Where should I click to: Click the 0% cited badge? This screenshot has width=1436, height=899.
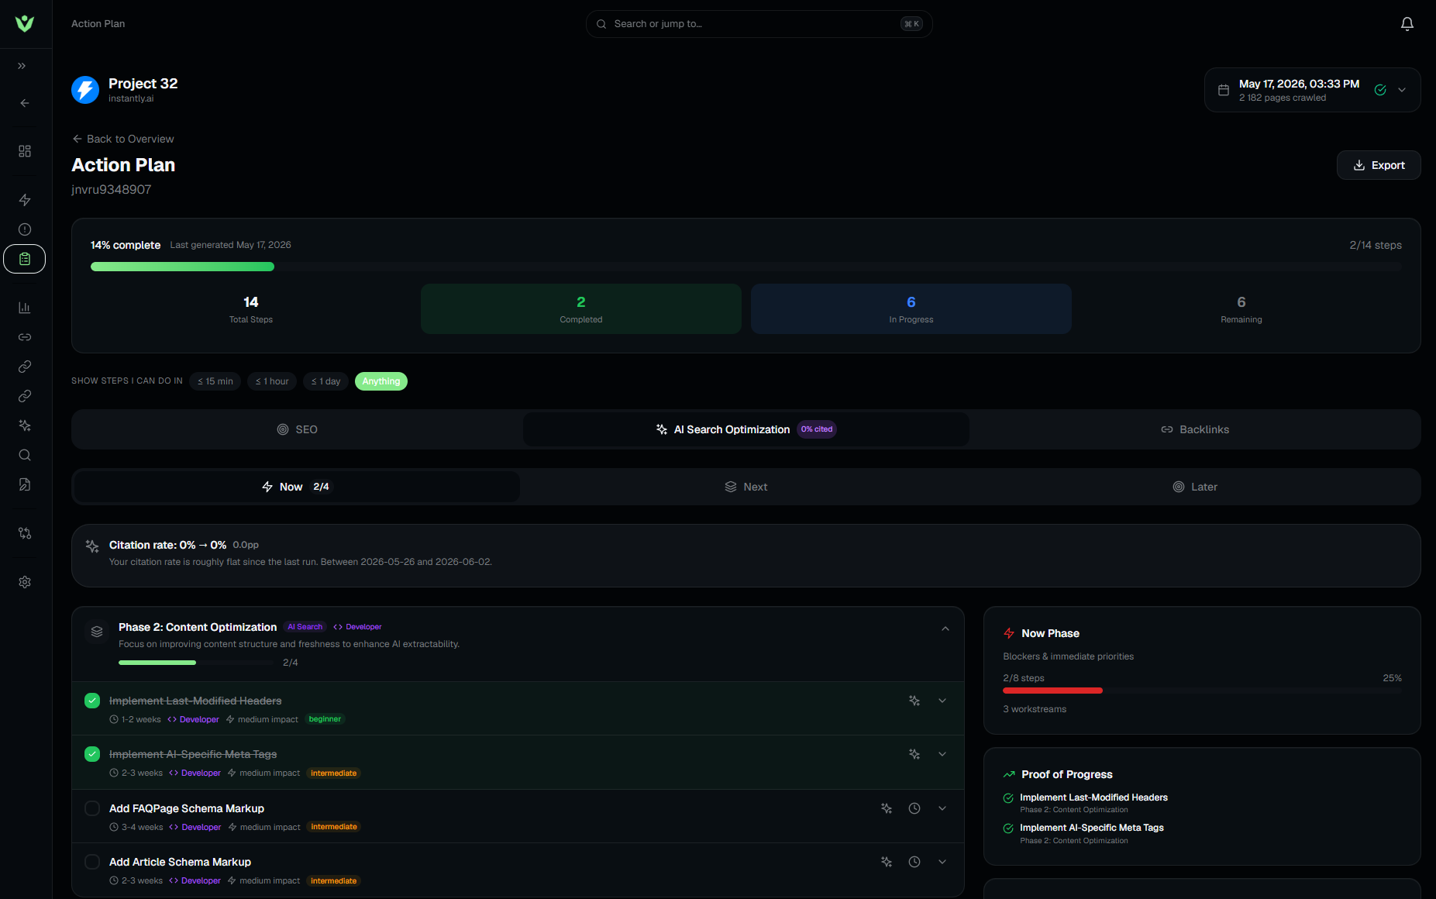817,429
